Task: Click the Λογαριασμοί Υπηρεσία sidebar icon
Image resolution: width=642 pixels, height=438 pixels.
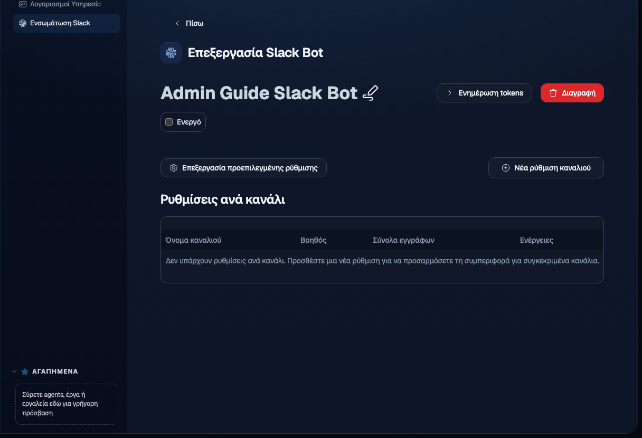Action: click(23, 4)
